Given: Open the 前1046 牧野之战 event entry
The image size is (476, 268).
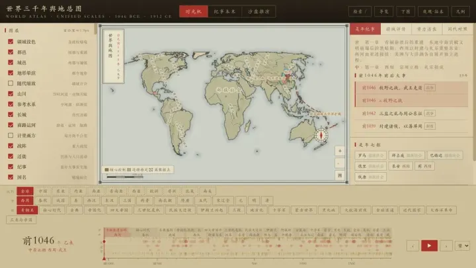Looking at the screenshot, I should click(x=411, y=88).
